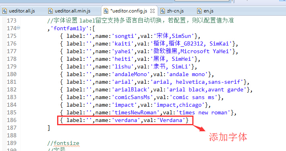Place cursor on 'songti' name value
This screenshot has height=151, width=286.
coord(124,36)
